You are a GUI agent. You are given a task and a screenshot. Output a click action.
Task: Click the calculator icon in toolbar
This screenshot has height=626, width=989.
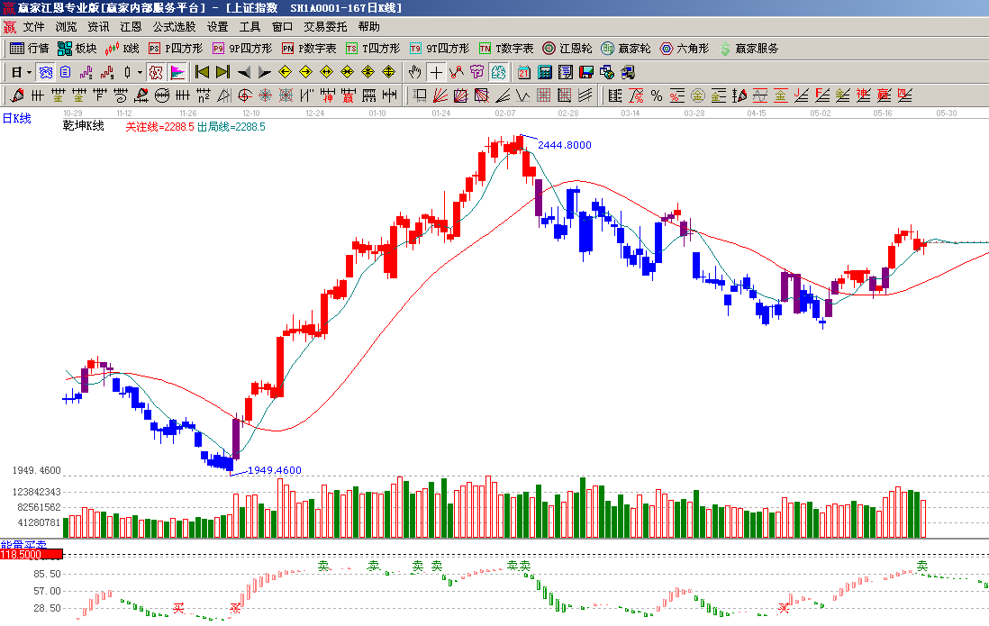pyautogui.click(x=544, y=72)
